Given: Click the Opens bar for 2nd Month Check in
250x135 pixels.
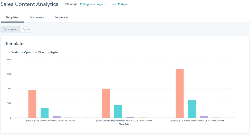Looking at the screenshot, I should 44,113.
